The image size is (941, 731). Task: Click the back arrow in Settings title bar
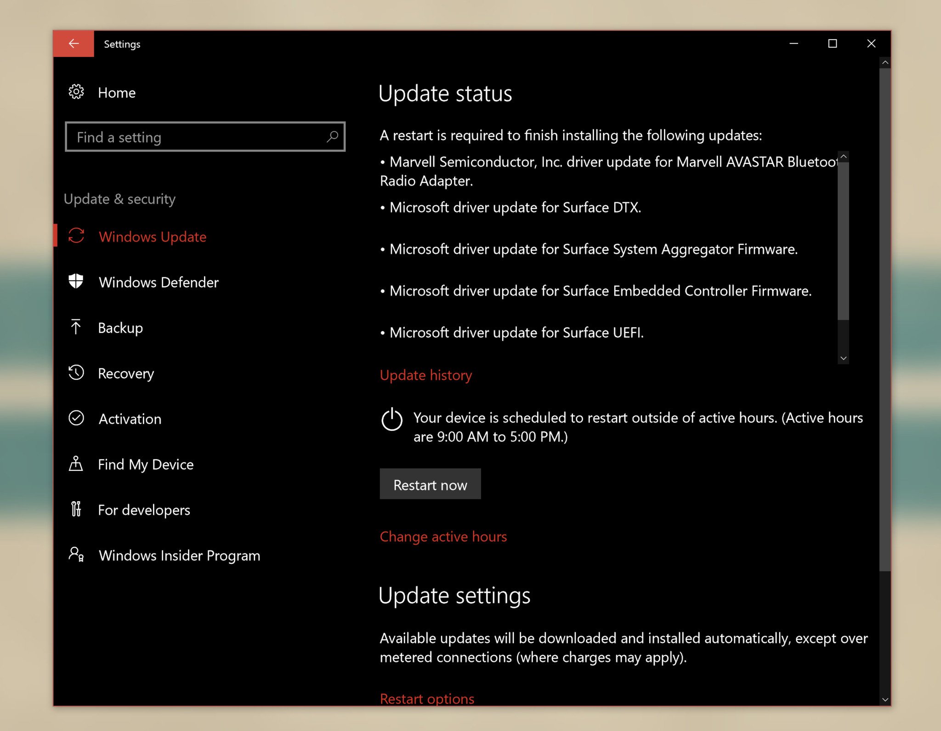[74, 44]
